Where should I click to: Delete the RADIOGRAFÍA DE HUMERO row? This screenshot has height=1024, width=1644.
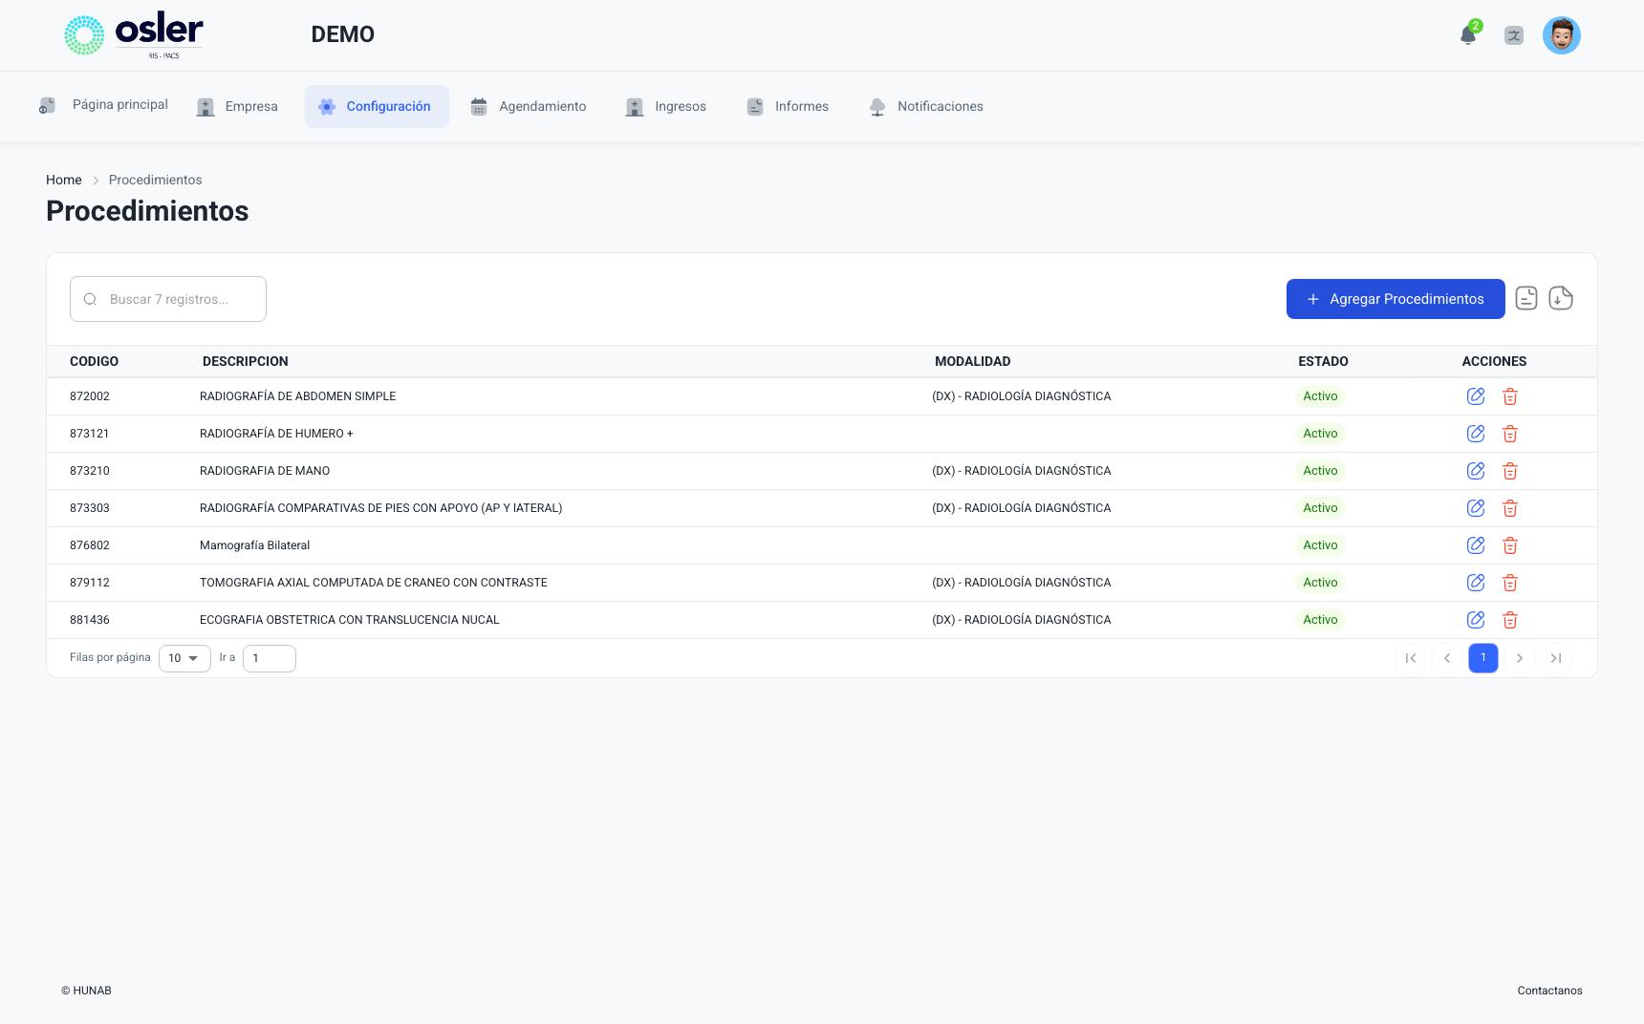1510,434
